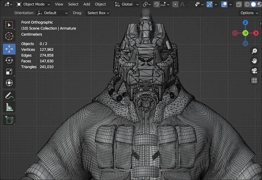Open overlays options dropdown arrow

[231, 4]
